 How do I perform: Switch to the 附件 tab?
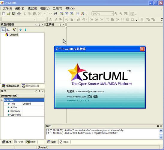(x=31, y=142)
